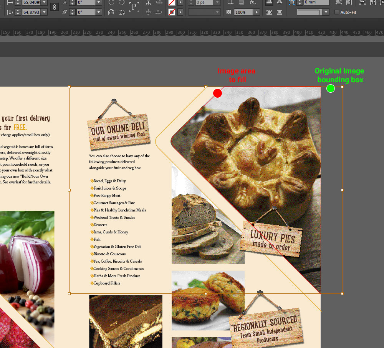384x348 pixels.
Task: Click the stroke color swatch
Action: [172, 12]
